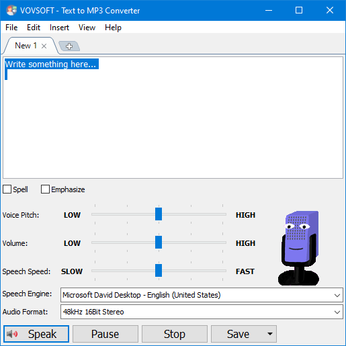Click the Volume slider handle
Viewport: 346px width, 346px height.
tap(159, 242)
